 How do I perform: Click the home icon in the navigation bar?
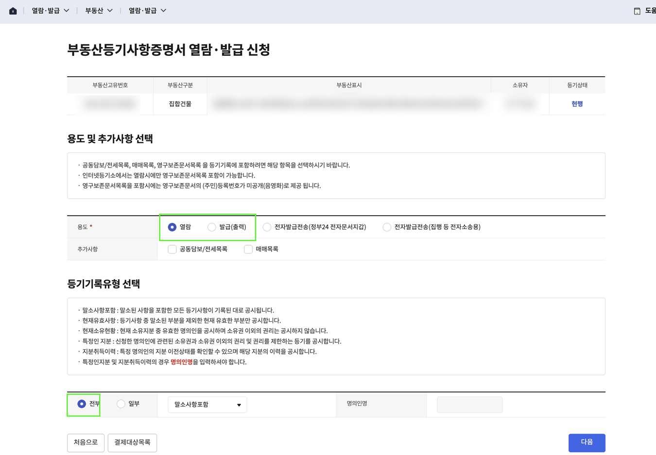point(13,10)
